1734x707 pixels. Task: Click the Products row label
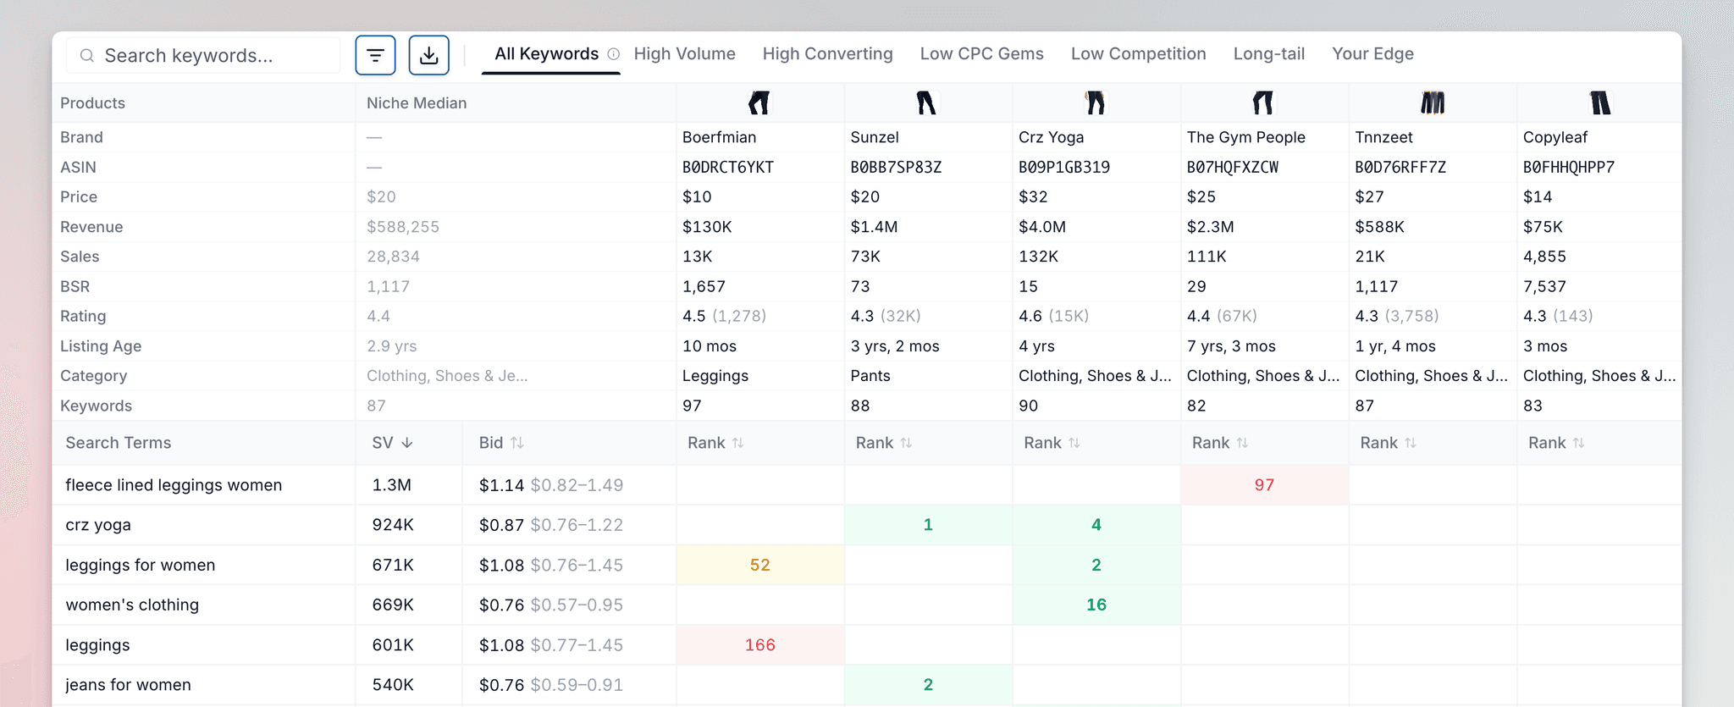92,103
